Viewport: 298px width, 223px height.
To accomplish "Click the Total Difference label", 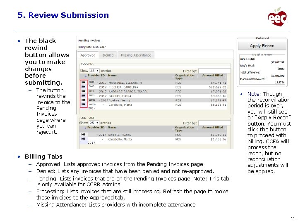I will (250, 72).
